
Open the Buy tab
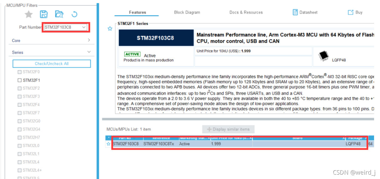[x=355, y=12]
